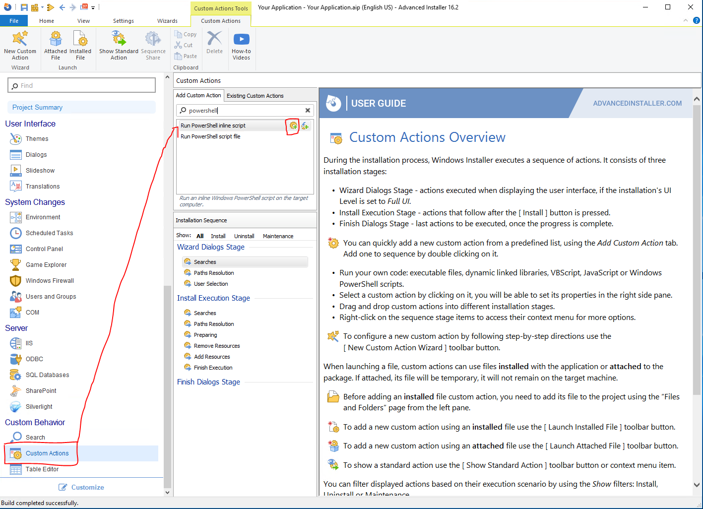Open the COM page
This screenshot has height=509, width=703.
pos(32,313)
